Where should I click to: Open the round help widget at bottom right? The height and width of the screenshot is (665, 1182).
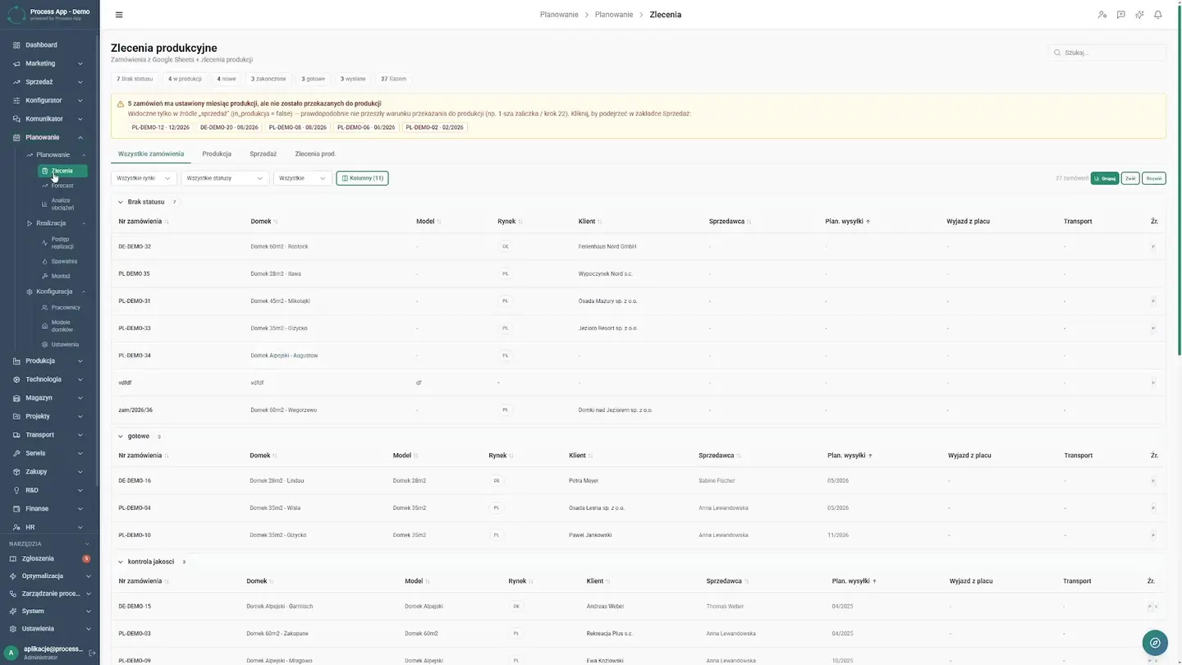(1155, 643)
